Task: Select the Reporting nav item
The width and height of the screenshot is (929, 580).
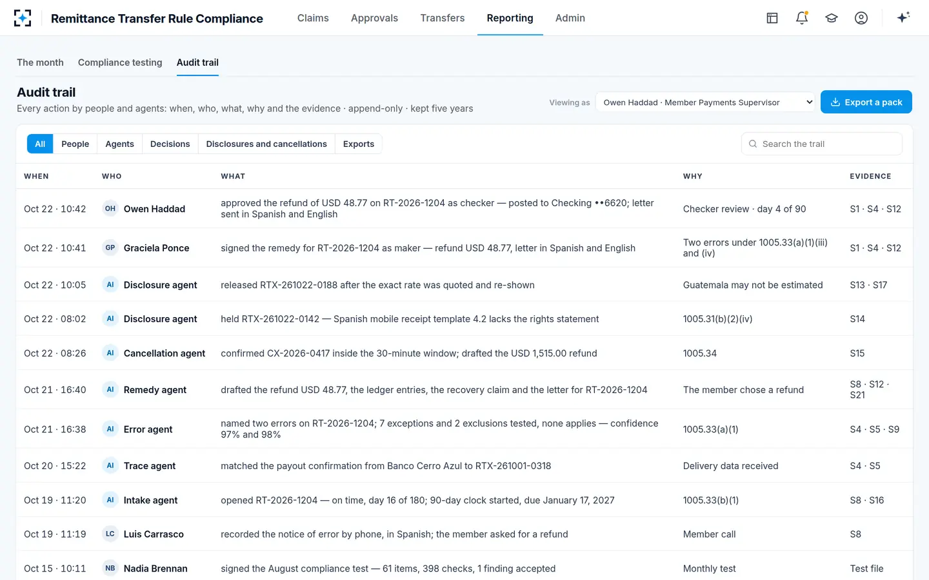Action: [x=510, y=18]
